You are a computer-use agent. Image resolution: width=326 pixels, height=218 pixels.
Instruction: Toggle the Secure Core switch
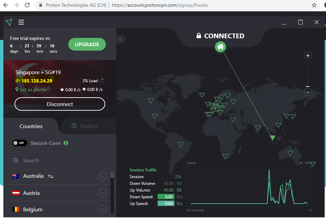click(20, 143)
